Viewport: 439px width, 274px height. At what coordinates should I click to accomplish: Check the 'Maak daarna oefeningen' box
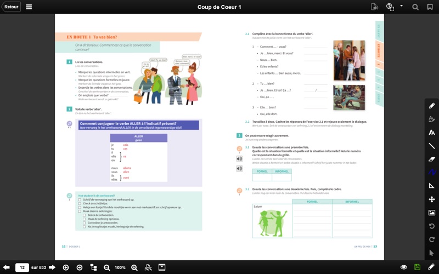tap(80, 212)
